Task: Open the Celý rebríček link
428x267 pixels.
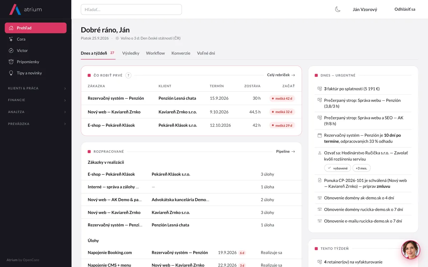Action: (281, 75)
